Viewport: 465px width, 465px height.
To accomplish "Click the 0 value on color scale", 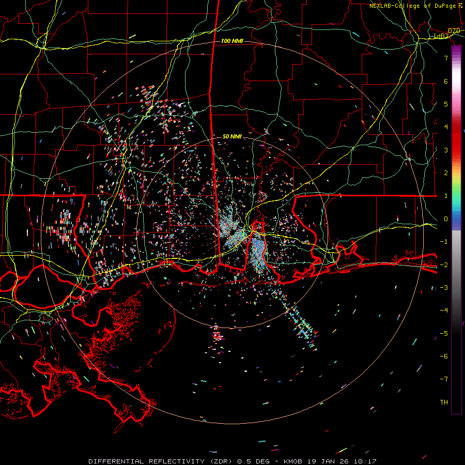I will coord(446,219).
